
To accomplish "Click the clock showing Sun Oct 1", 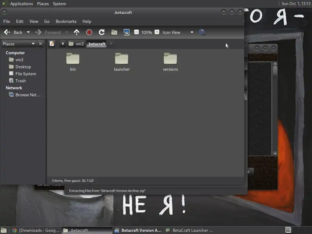I will coord(296,4).
